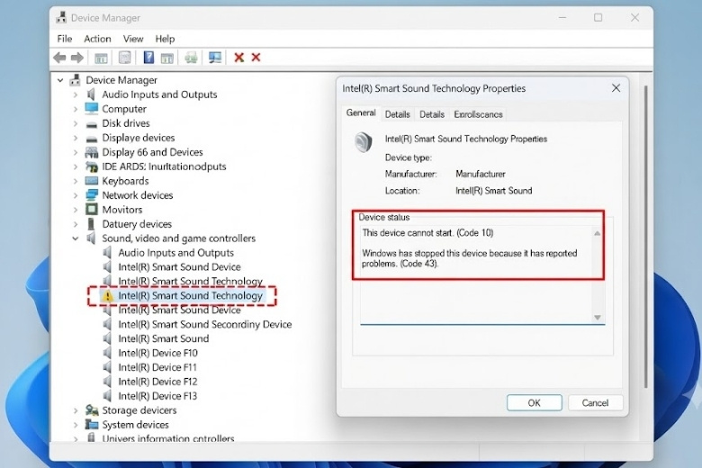
Task: Close the Smart Sound Technology Properties dialog
Action: click(x=616, y=88)
